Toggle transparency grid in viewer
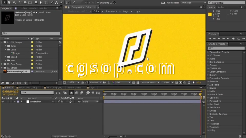 (138, 83)
